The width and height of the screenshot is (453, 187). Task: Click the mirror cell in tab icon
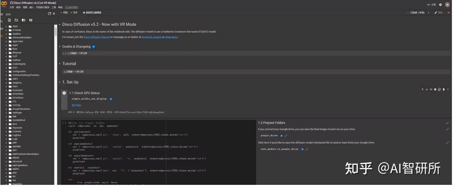(x=439, y=89)
